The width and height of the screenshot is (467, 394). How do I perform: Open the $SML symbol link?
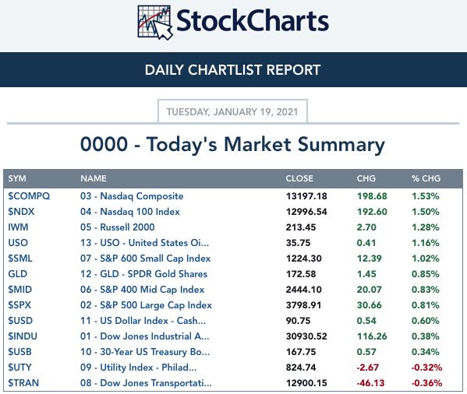click(x=20, y=259)
